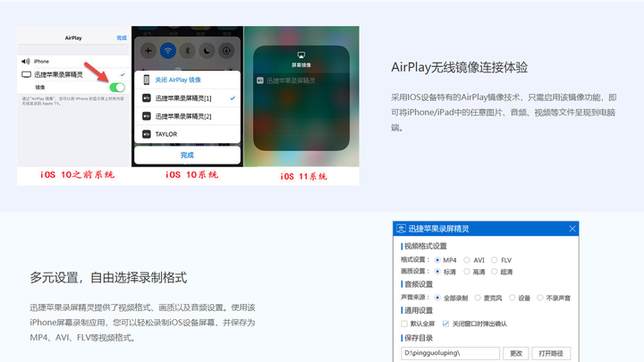Choose 迅捷苹果录屏精灵[1] device entry

[187, 98]
